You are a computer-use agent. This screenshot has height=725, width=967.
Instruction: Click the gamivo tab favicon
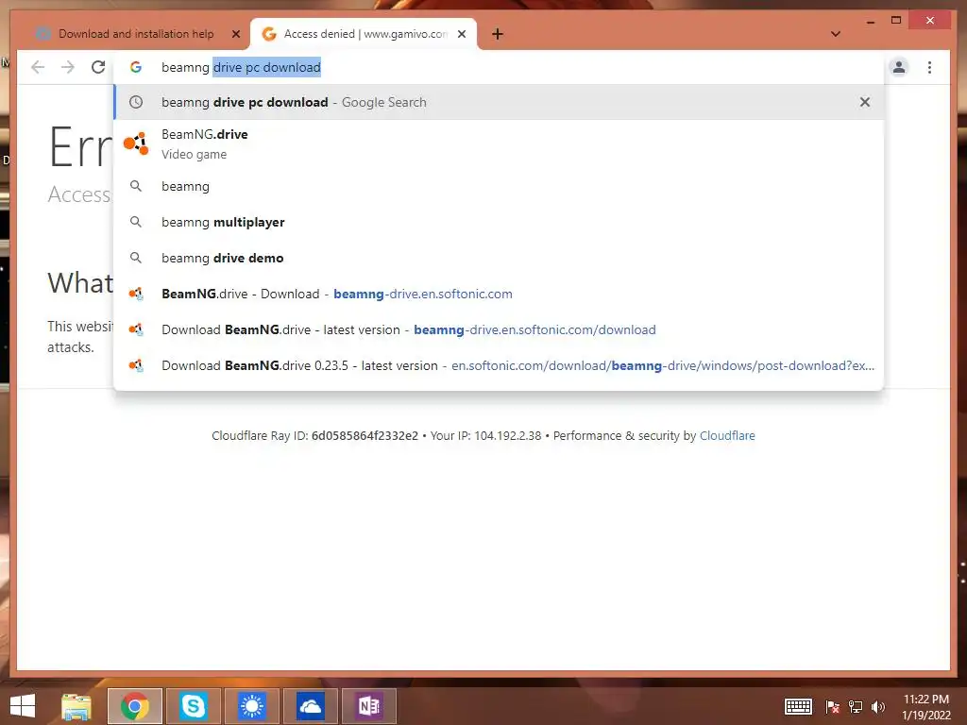point(269,34)
